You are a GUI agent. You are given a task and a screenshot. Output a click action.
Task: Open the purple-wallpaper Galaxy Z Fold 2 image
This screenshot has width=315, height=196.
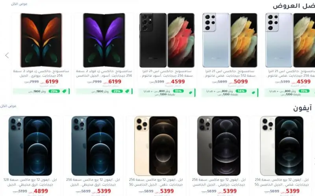pyautogui.click(x=104, y=40)
